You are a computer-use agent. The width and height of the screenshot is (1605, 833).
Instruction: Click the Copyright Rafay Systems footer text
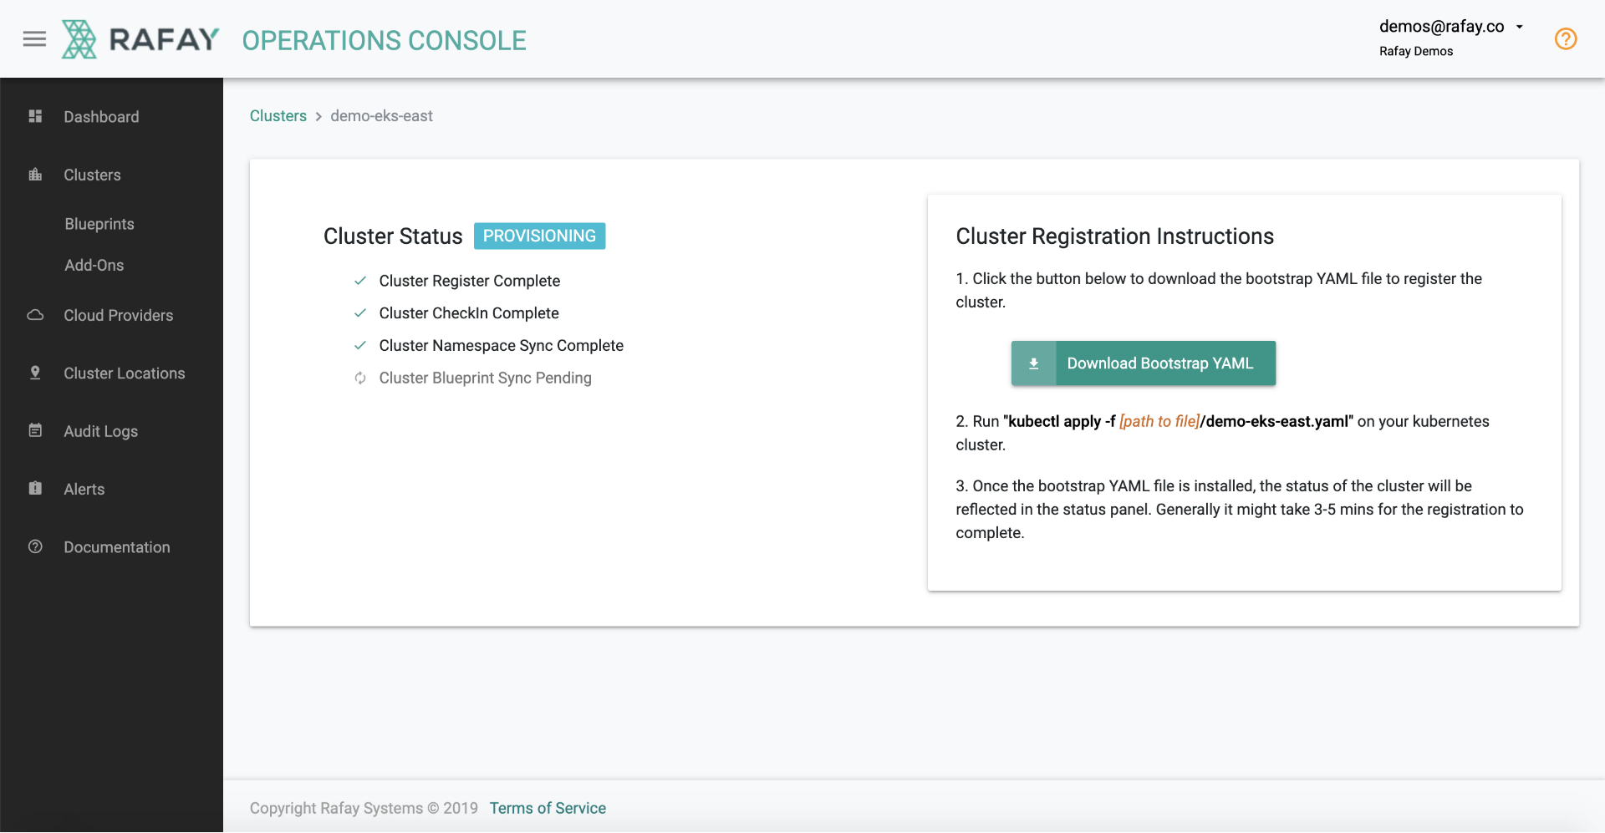pos(364,808)
